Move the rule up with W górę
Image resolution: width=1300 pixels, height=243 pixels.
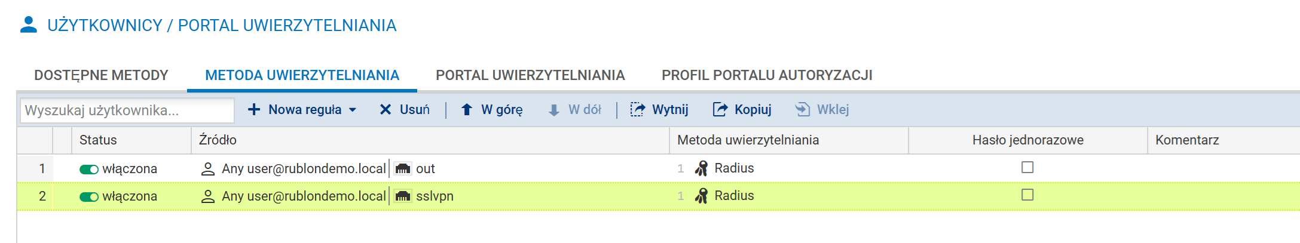coord(491,110)
